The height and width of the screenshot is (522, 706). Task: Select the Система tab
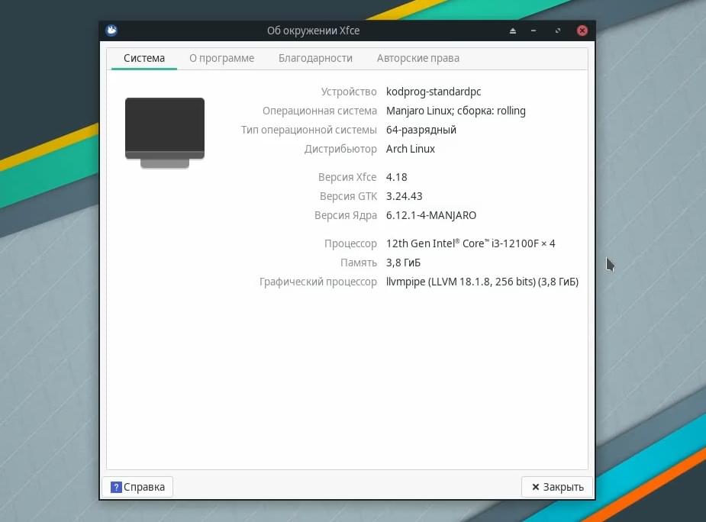click(144, 59)
